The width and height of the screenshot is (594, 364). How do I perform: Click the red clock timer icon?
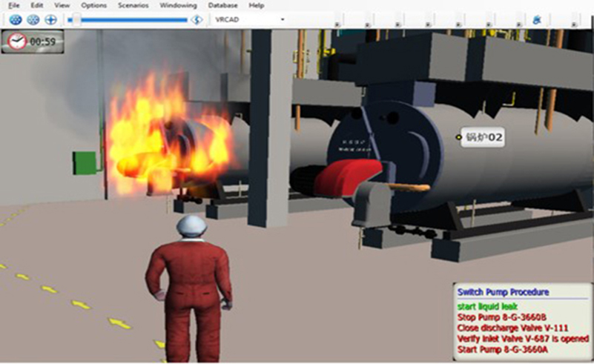[x=16, y=42]
